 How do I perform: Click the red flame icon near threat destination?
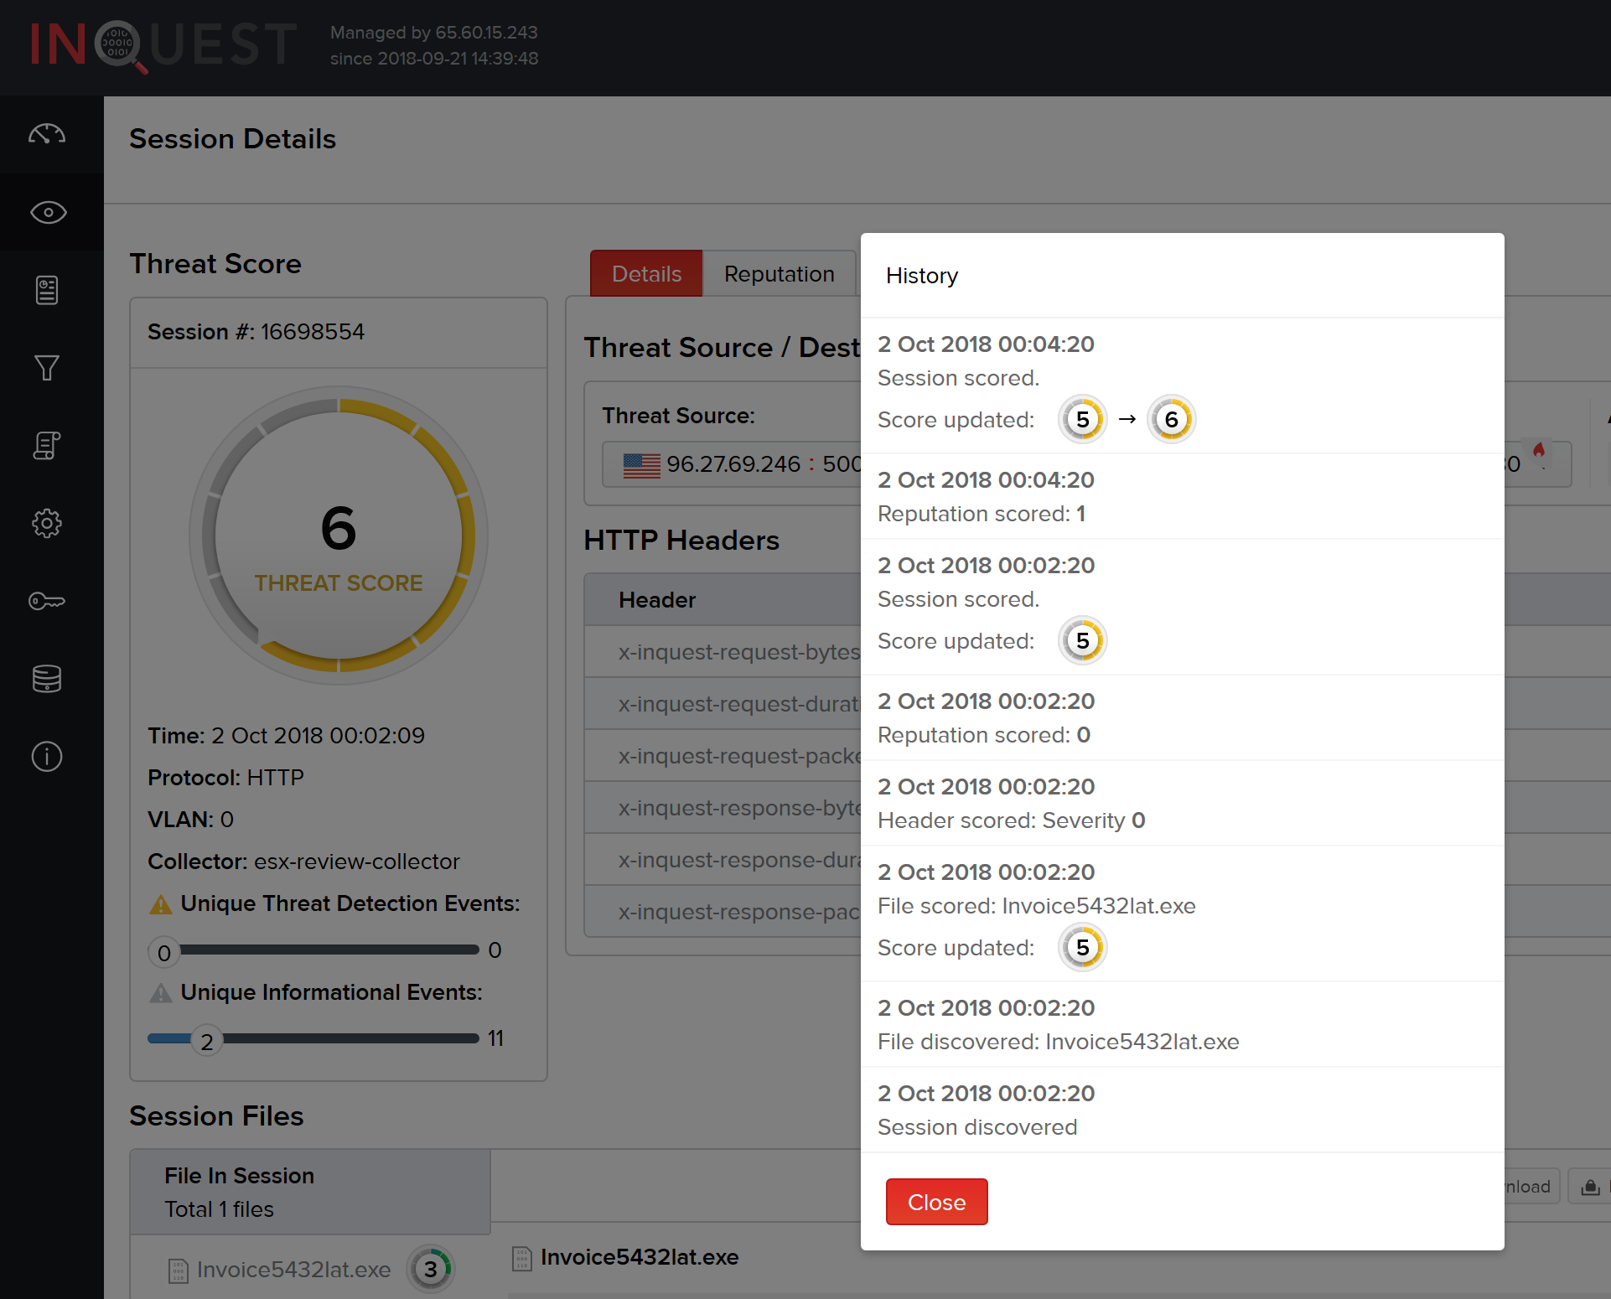[x=1539, y=451]
